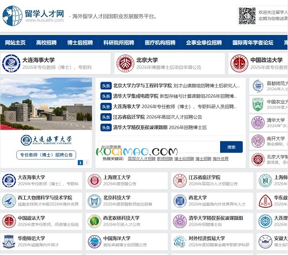This screenshot has height=255, width=288.
Task: Click 南开大学 emblem in sidebar
Action: point(258,141)
